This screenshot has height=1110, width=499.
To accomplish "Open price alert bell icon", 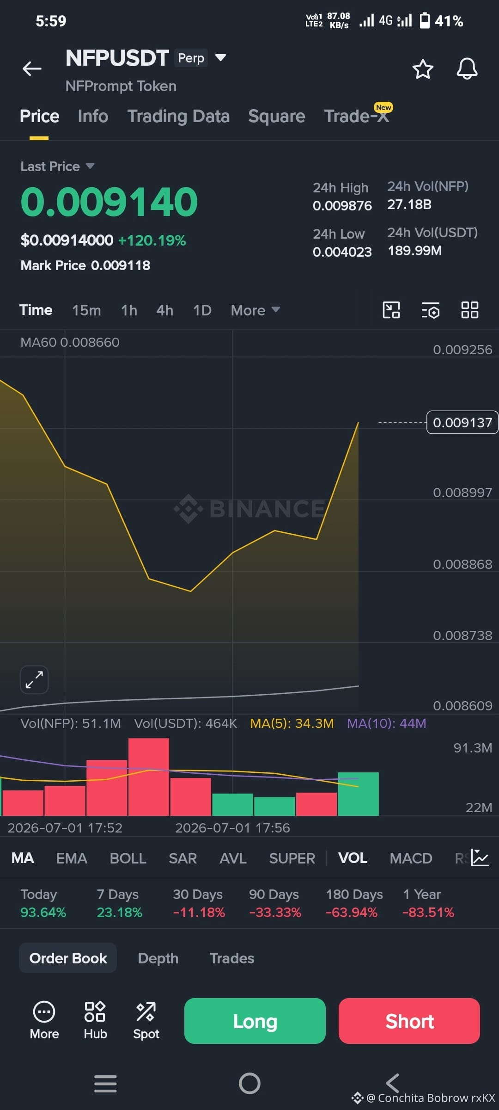I will tap(467, 69).
